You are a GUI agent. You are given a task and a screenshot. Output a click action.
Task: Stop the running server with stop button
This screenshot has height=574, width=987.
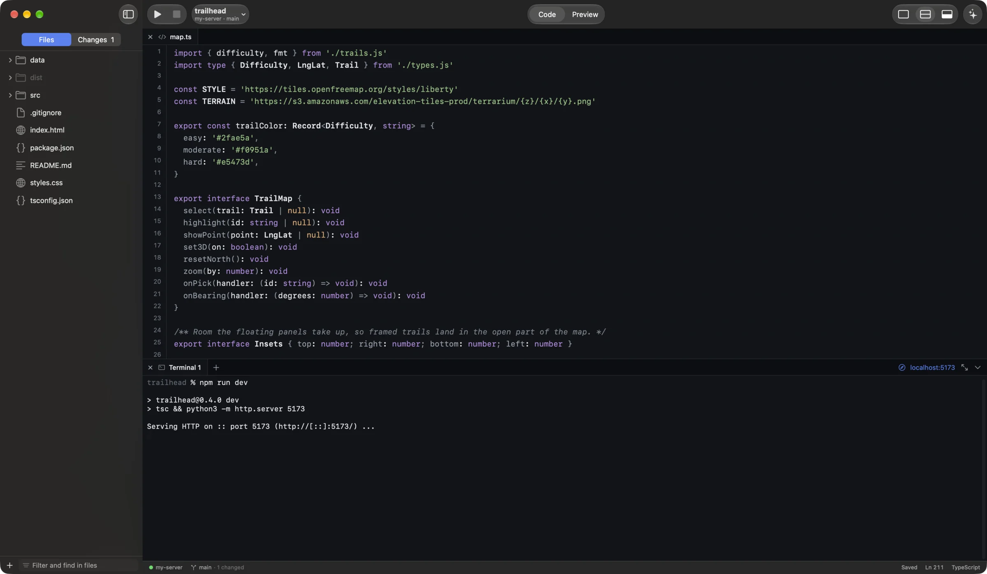point(176,14)
